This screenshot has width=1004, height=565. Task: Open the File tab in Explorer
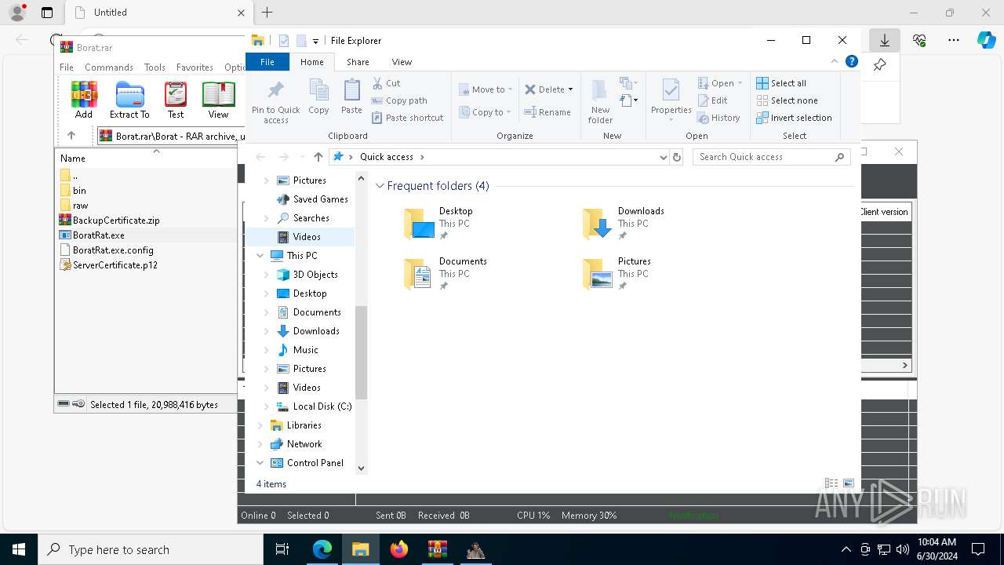pyautogui.click(x=267, y=62)
